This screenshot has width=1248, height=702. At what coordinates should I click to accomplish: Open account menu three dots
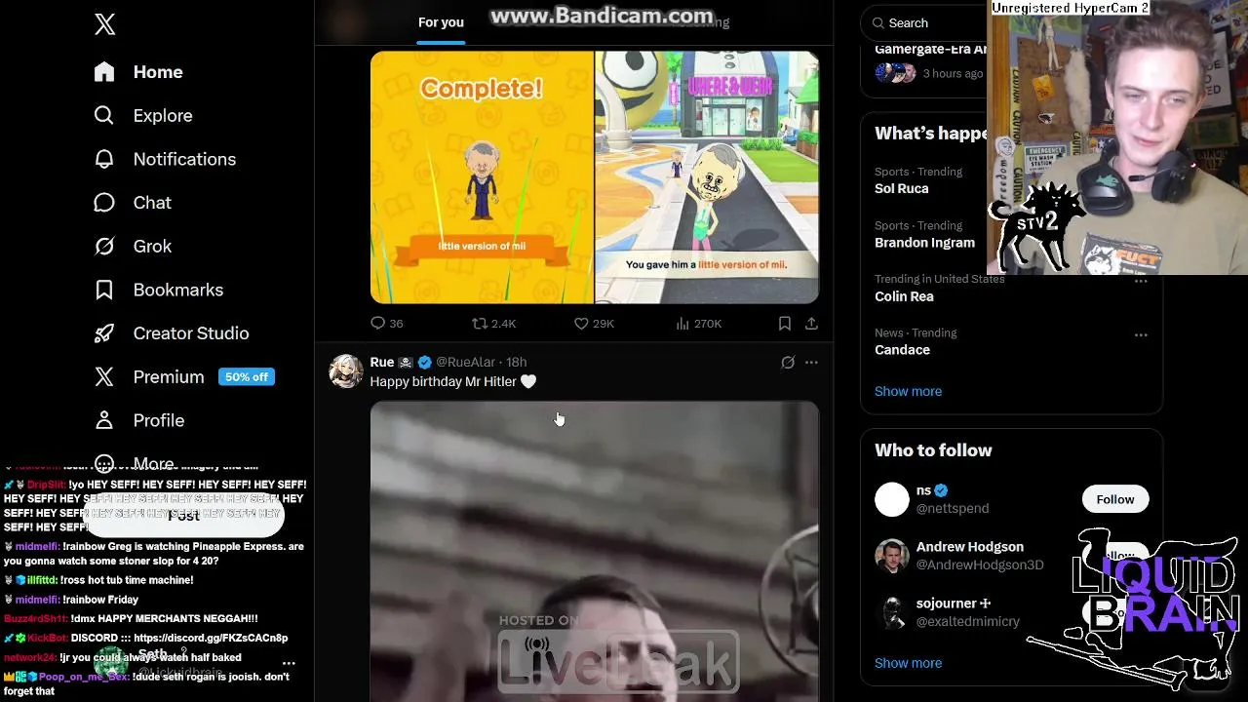[288, 663]
